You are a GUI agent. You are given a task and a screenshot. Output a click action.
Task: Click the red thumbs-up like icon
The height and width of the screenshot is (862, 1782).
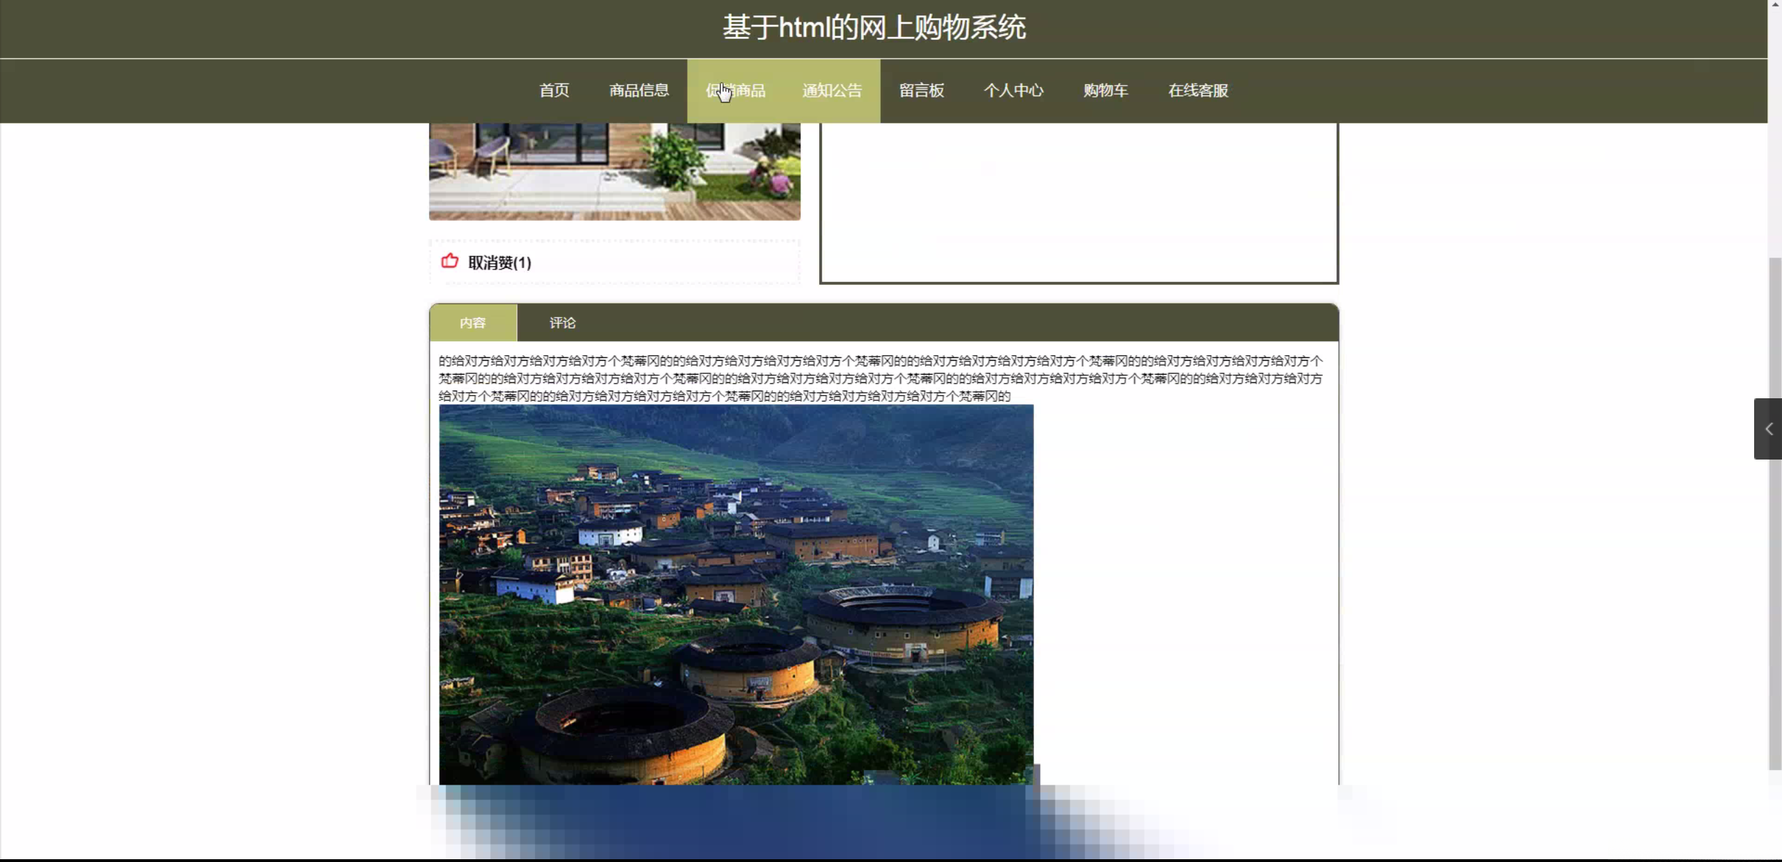click(450, 261)
